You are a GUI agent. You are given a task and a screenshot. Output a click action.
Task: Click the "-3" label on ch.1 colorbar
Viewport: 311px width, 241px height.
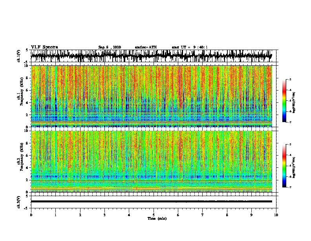click(289, 79)
